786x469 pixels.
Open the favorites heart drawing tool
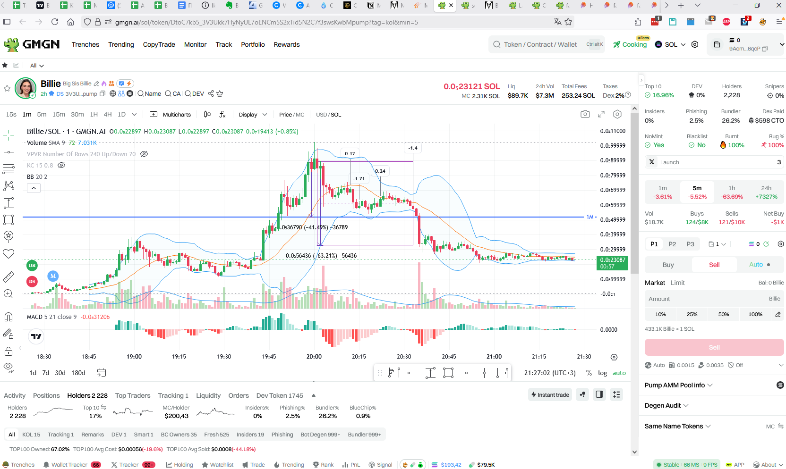9,254
